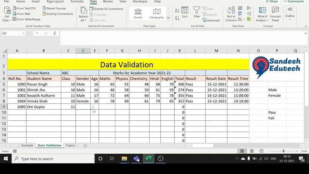Select all cells with corner button
Image resolution: width=309 pixels, height=174 pixels.
(x=5, y=51)
